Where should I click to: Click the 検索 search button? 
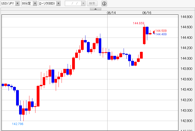pos(92,4)
